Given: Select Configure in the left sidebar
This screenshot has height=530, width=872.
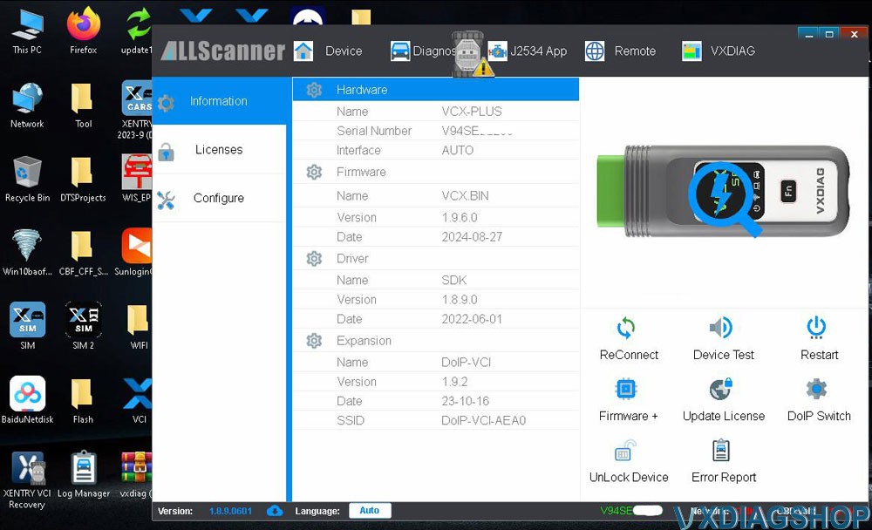Looking at the screenshot, I should 219,198.
